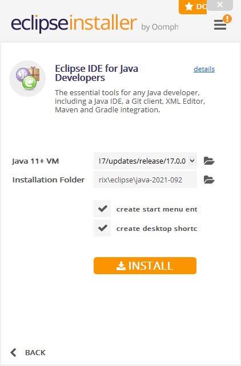Click the back arrow chevron icon

coord(14,352)
